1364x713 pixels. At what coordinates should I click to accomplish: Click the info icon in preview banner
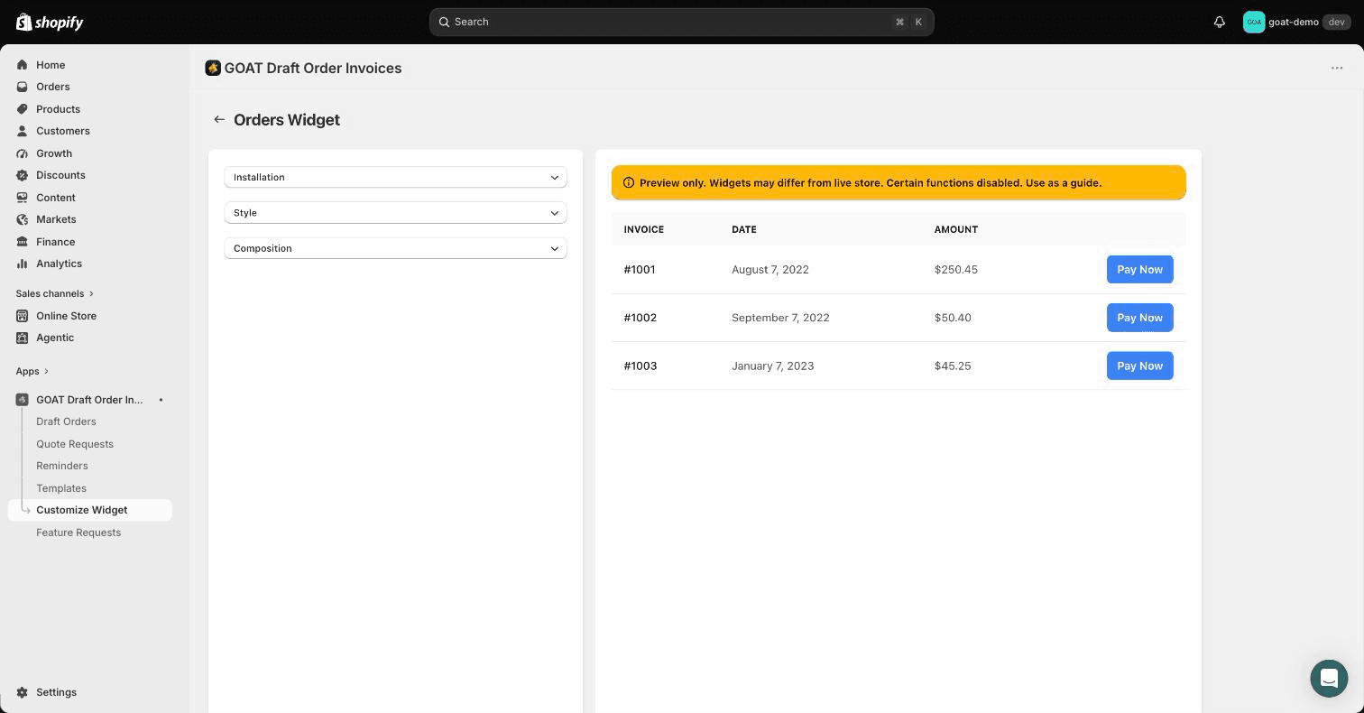pos(629,182)
